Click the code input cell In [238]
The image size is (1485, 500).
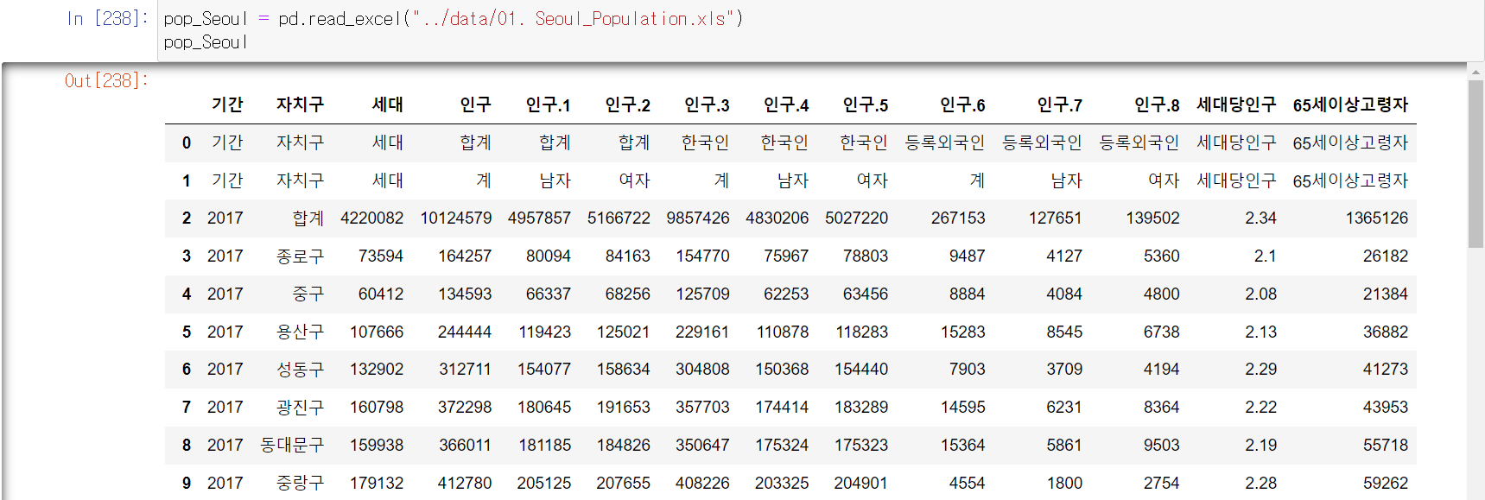click(x=821, y=30)
